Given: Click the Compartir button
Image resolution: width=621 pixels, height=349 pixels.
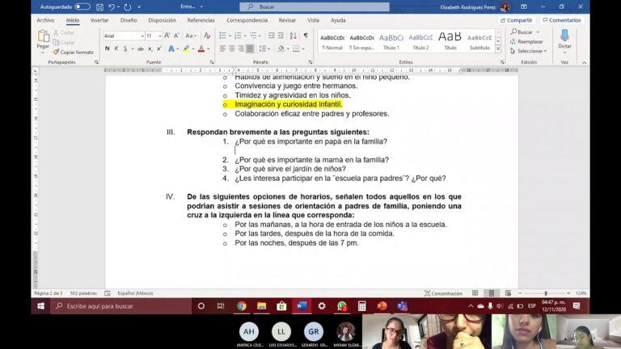Looking at the screenshot, I should pyautogui.click(x=517, y=20).
